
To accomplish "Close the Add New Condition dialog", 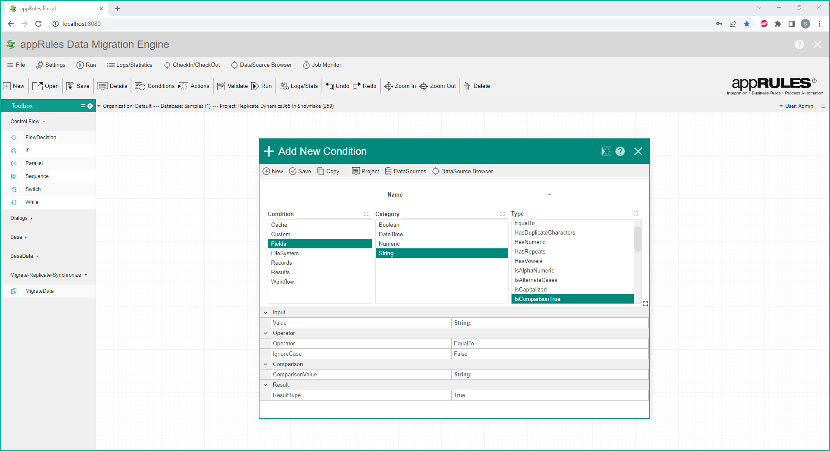I will point(638,151).
